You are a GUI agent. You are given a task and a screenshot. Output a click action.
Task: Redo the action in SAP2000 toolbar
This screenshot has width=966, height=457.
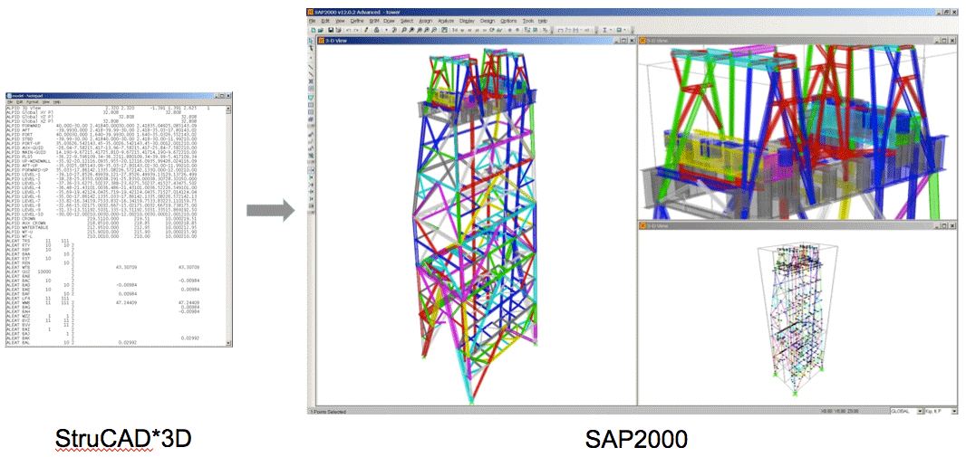(x=356, y=30)
